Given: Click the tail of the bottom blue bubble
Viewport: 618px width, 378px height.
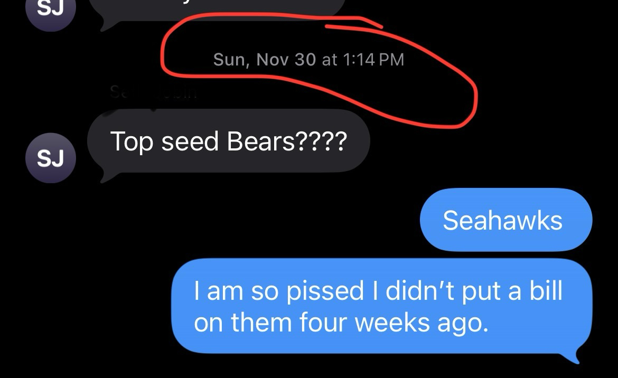Looking at the screenshot, I should 575,356.
